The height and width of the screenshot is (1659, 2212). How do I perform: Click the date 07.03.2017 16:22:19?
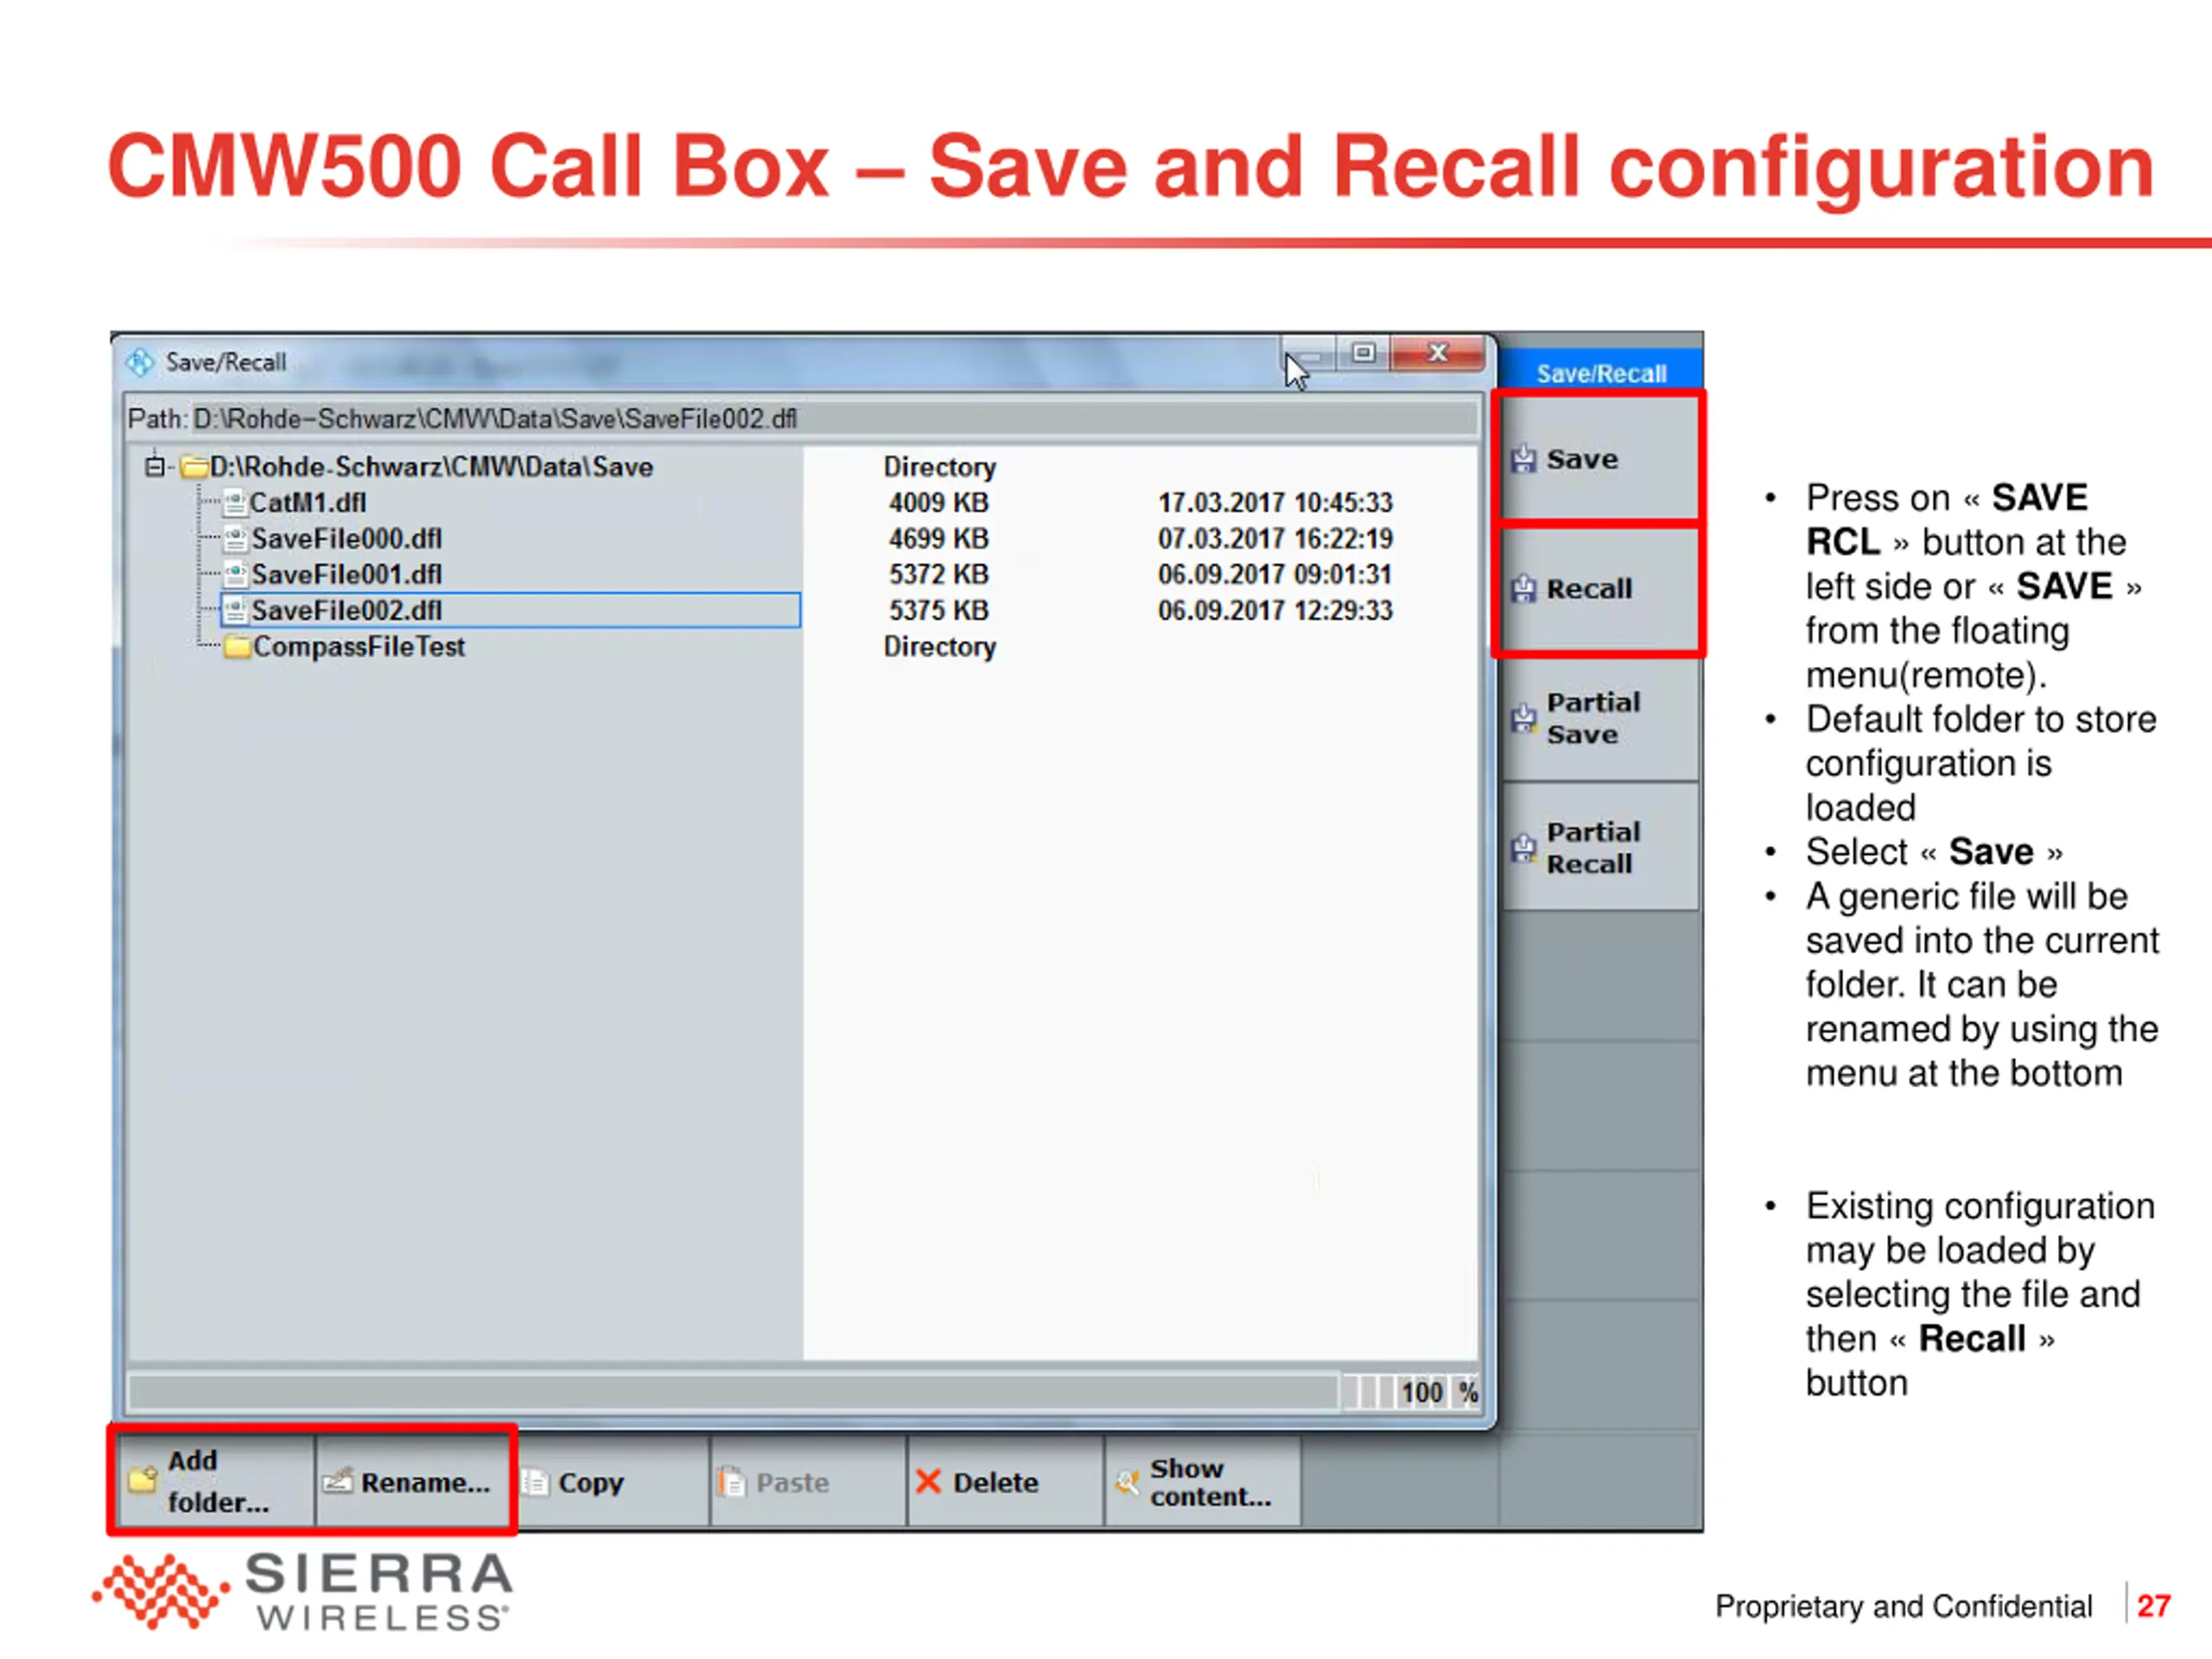tap(1275, 539)
